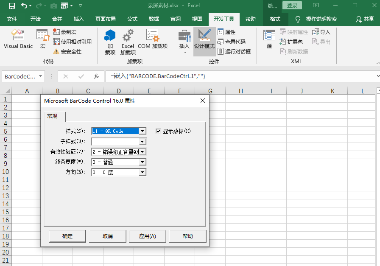This screenshot has height=266, width=380.
Task: Click 取消 to cancel dialog
Action: [108, 236]
